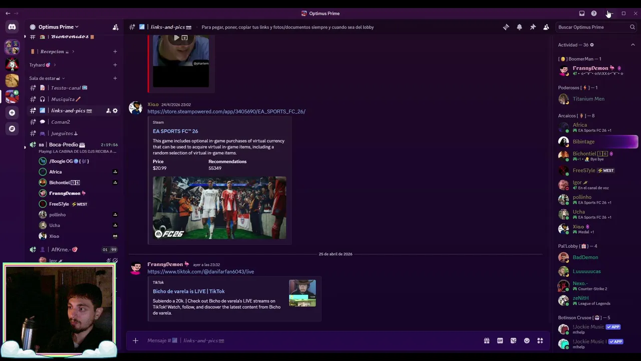Open the Steam store EA SPORTS FC link
The height and width of the screenshot is (361, 641).
click(226, 111)
